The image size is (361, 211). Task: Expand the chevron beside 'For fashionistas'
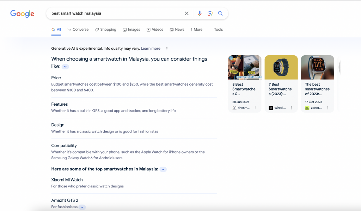[x=82, y=207]
